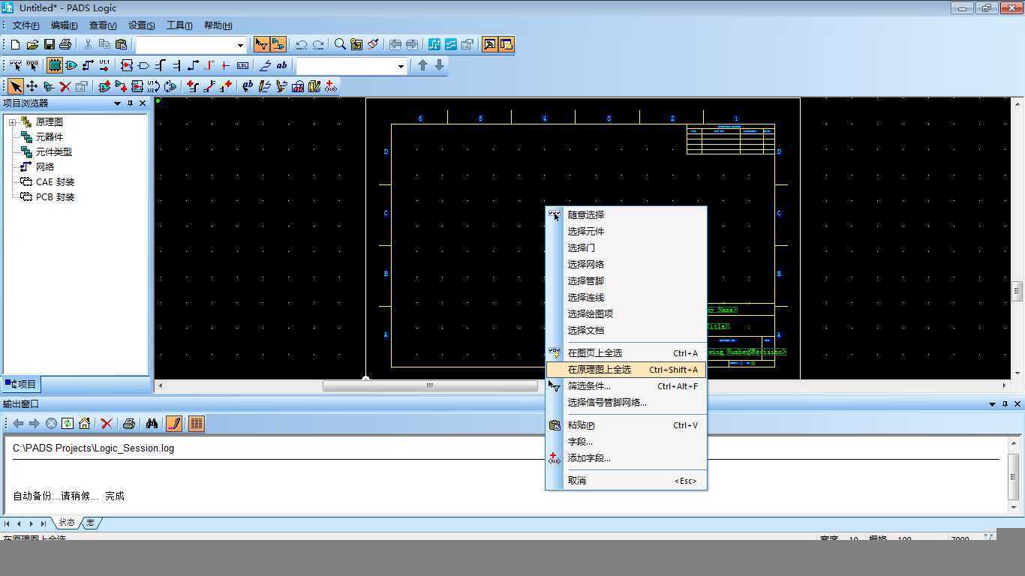This screenshot has height=576, width=1025.
Task: Choose 随意选择 from context menu
Action: coord(626,214)
